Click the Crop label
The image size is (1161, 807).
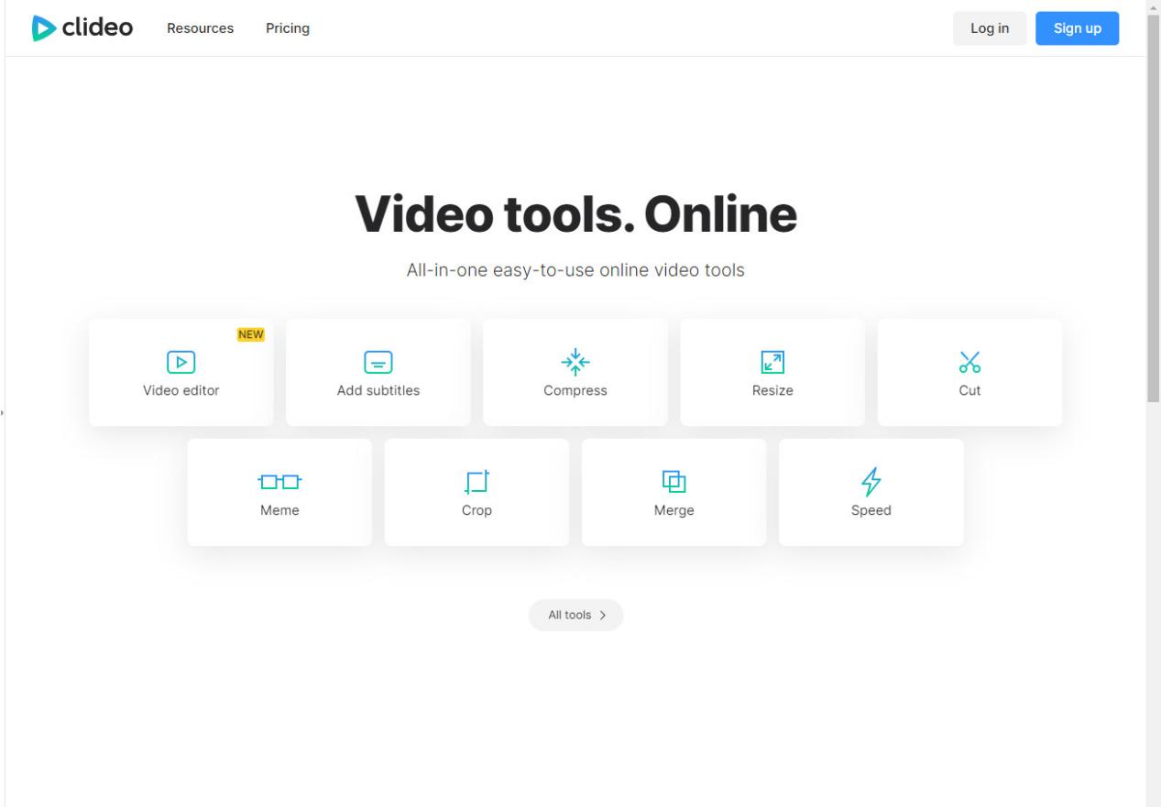coord(476,511)
